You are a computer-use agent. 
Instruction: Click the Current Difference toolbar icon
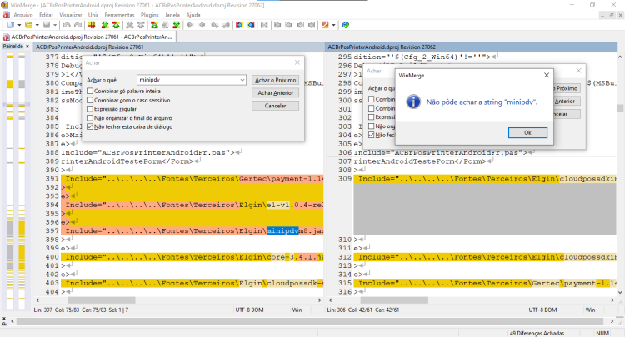click(x=165, y=25)
